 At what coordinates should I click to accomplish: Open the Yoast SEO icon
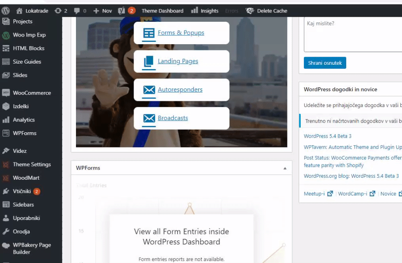(121, 11)
